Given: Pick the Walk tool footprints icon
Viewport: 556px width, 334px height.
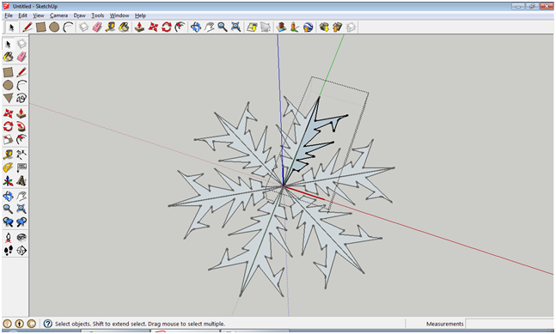Looking at the screenshot, I should 8,251.
